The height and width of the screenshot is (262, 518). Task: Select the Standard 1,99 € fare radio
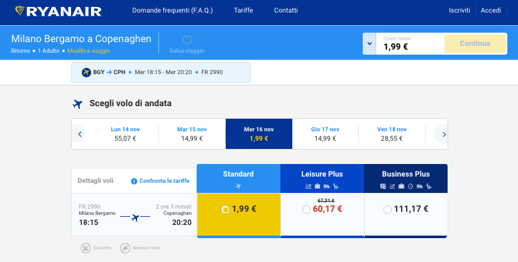point(226,209)
